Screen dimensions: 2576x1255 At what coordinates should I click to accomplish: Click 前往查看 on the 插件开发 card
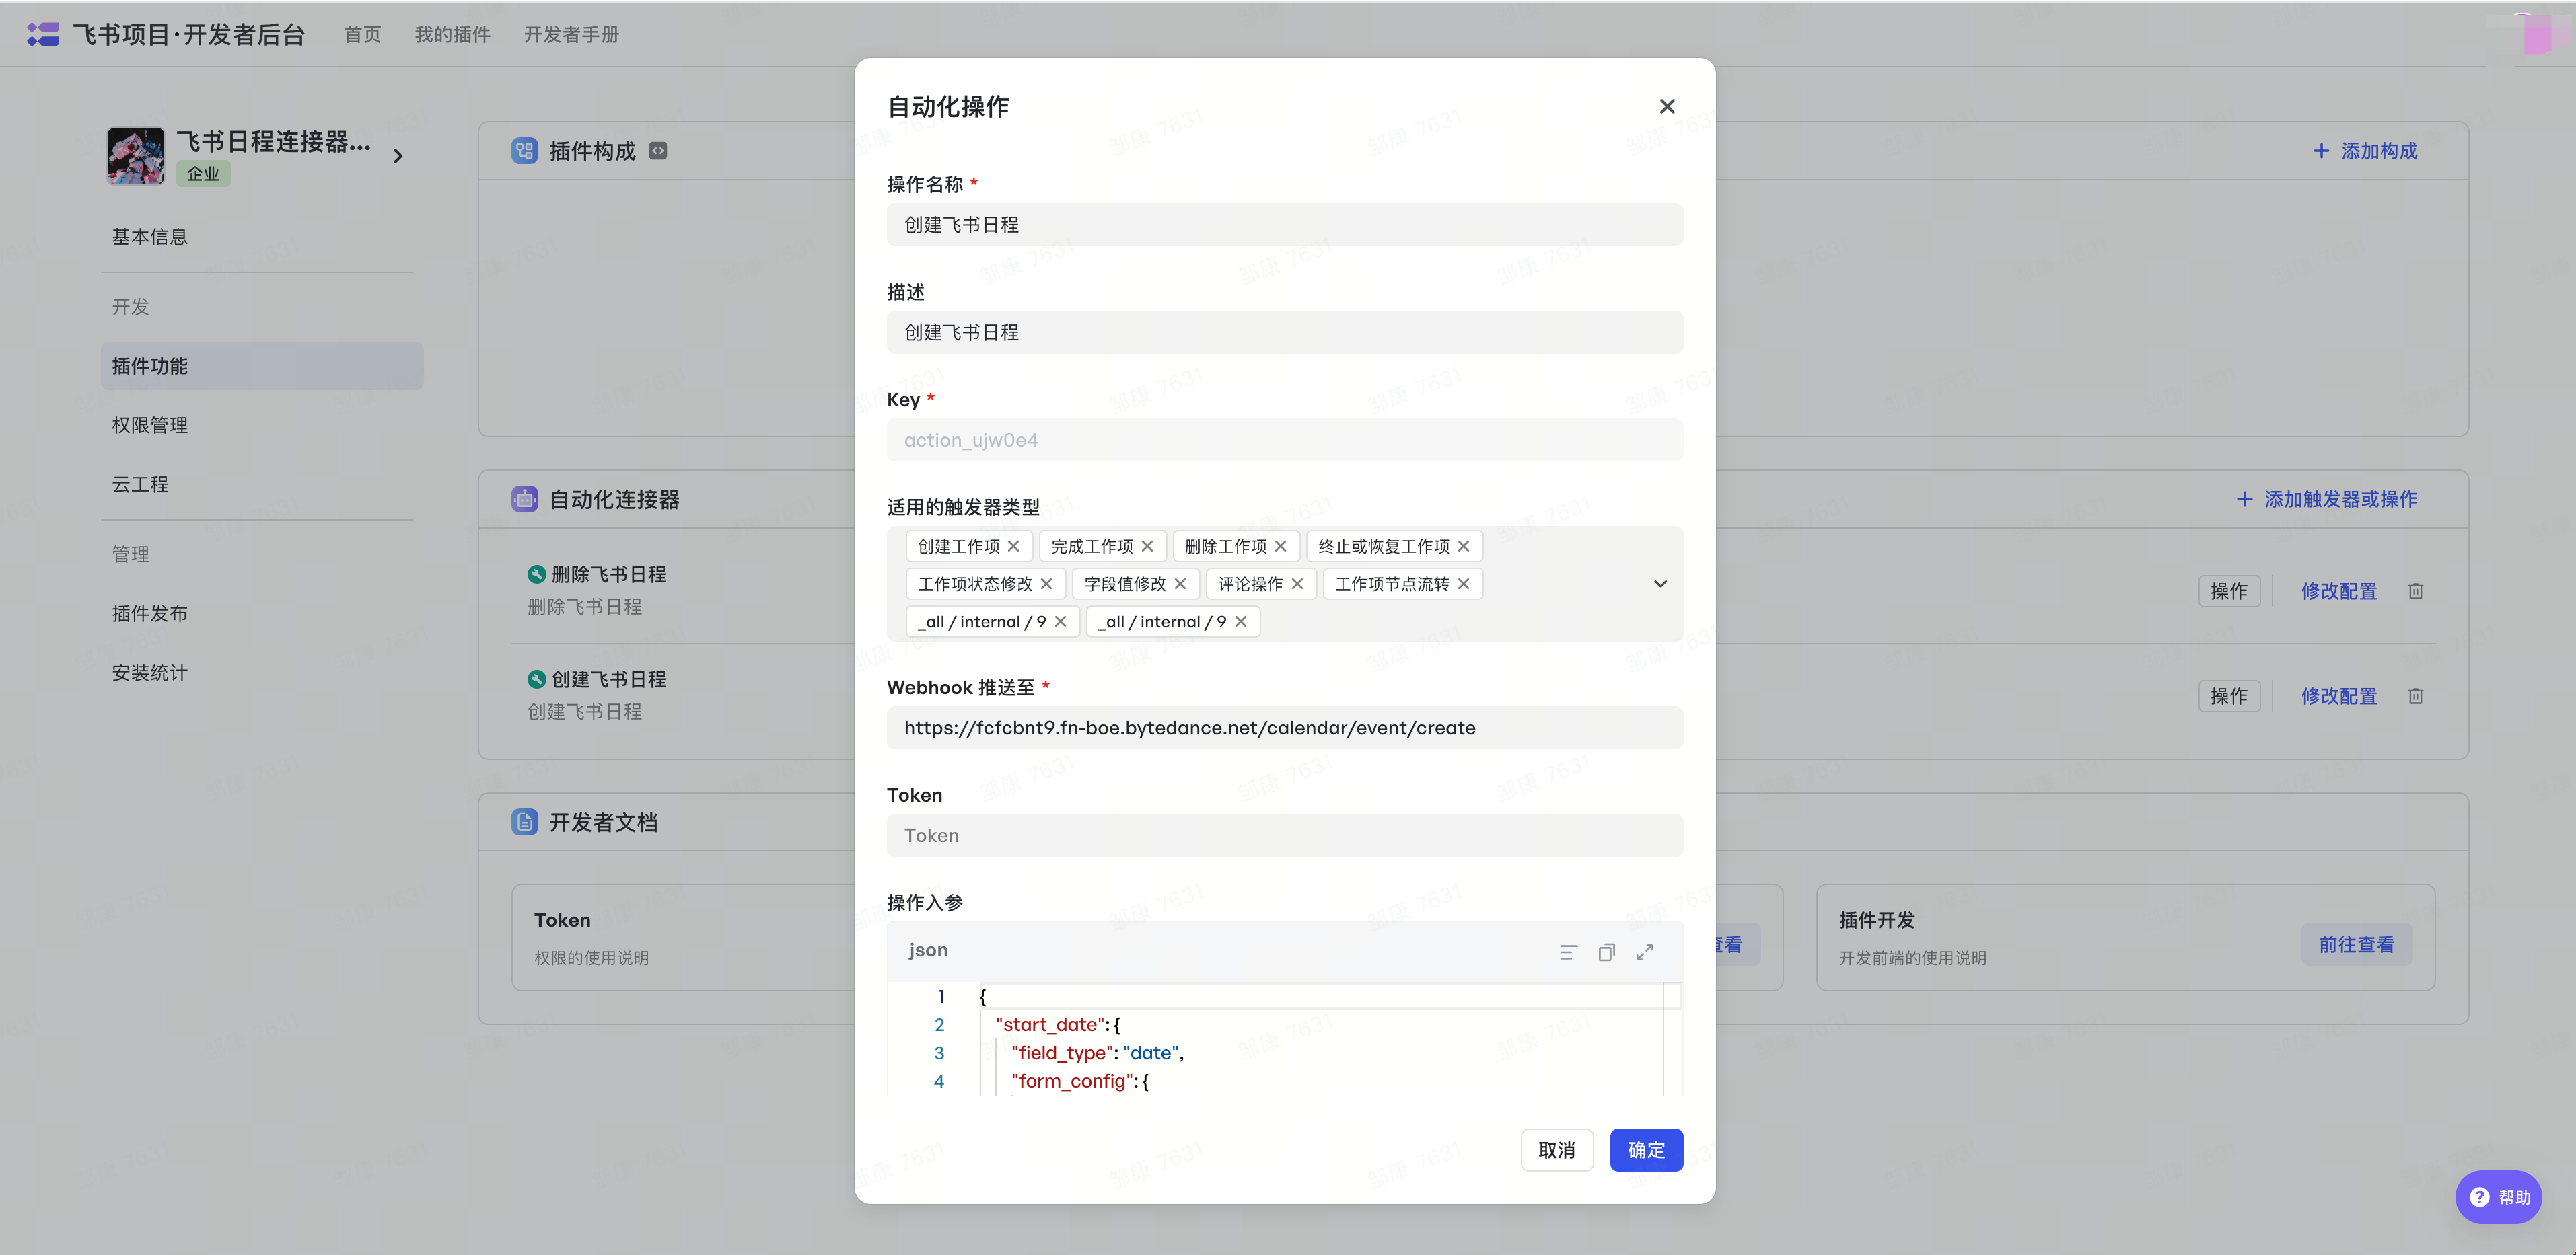coord(2357,944)
